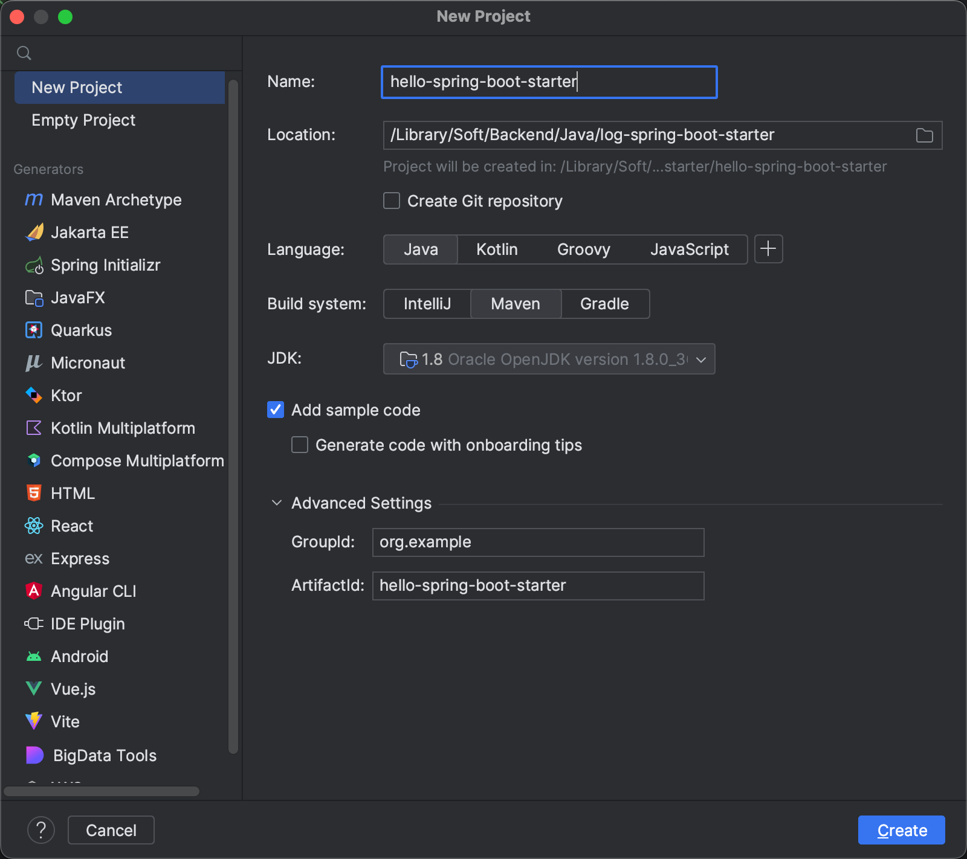Click the sidebar vertical scrollbar
967x859 pixels.
pyautogui.click(x=233, y=417)
